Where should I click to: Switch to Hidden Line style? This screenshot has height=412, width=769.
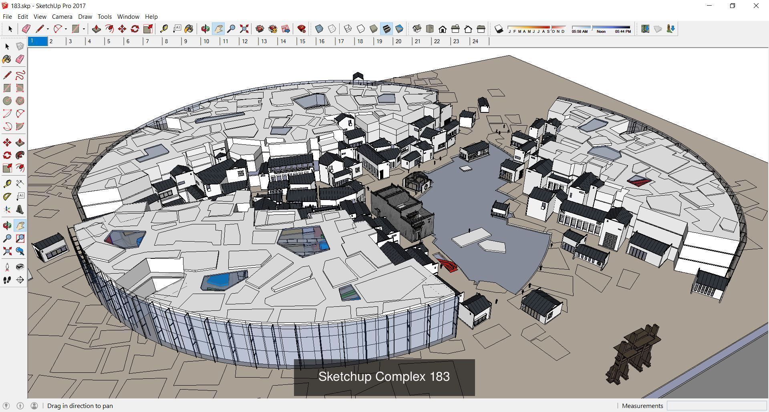click(x=361, y=29)
